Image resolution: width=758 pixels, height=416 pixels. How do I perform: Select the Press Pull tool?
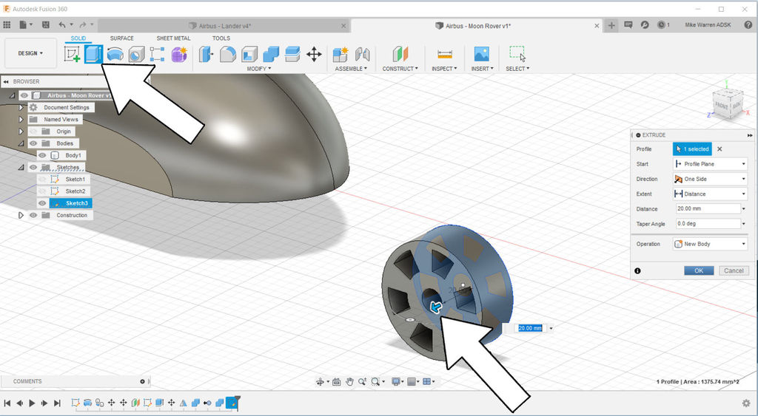click(x=207, y=54)
